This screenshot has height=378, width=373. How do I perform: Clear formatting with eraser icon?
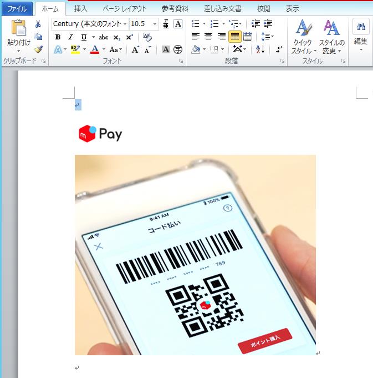(147, 37)
